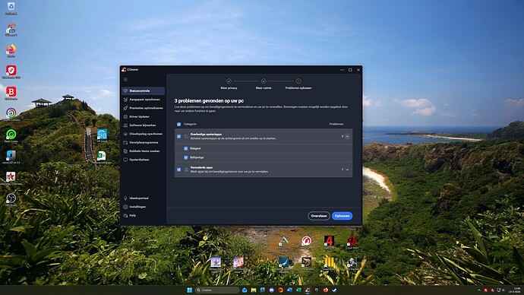Open the Sniper Elite 4 desktop shortcut
Viewport: 524px width, 295px height.
(x=329, y=242)
